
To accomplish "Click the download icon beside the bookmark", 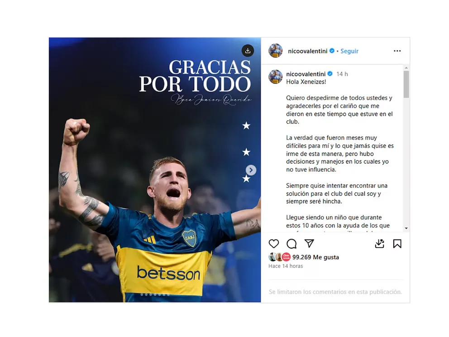I will click(379, 244).
